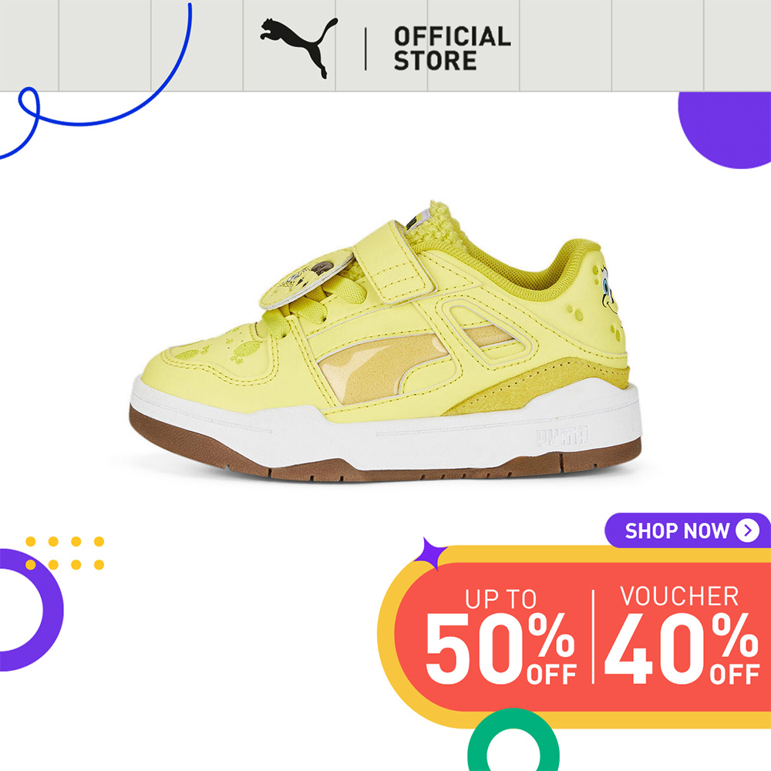This screenshot has height=771, width=771.
Task: Click the UP TO 50% OFF badge
Action: [x=500, y=636]
